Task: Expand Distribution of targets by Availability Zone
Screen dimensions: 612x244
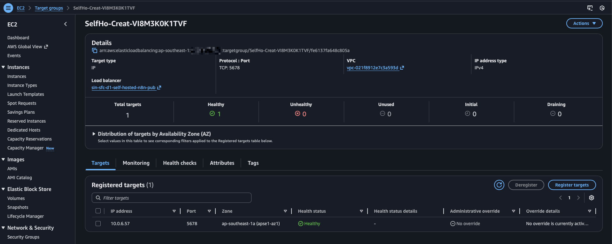Action: 94,134
